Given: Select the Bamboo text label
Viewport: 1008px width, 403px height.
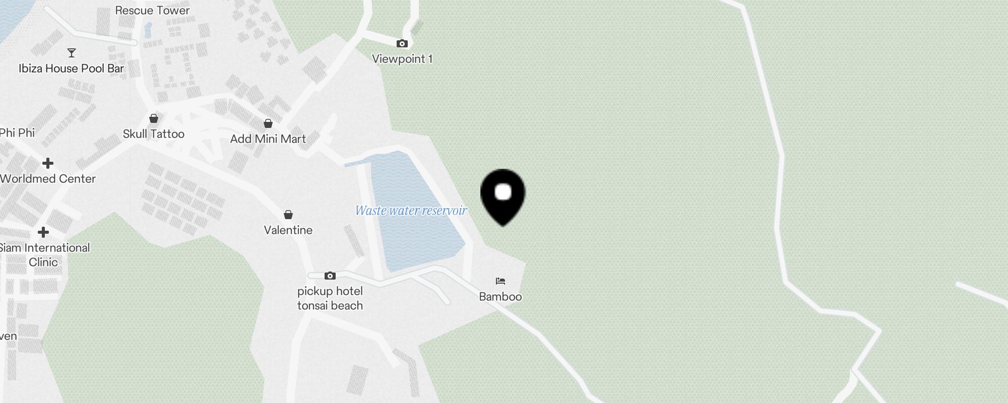Looking at the screenshot, I should click(x=500, y=297).
